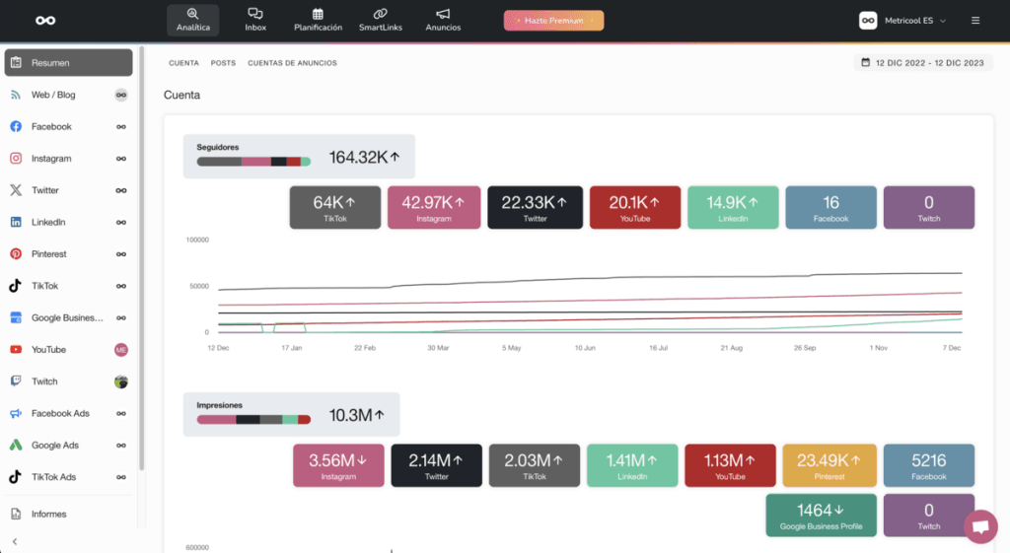This screenshot has height=553, width=1010.
Task: Go to Planificación calendar
Action: pyautogui.click(x=318, y=20)
